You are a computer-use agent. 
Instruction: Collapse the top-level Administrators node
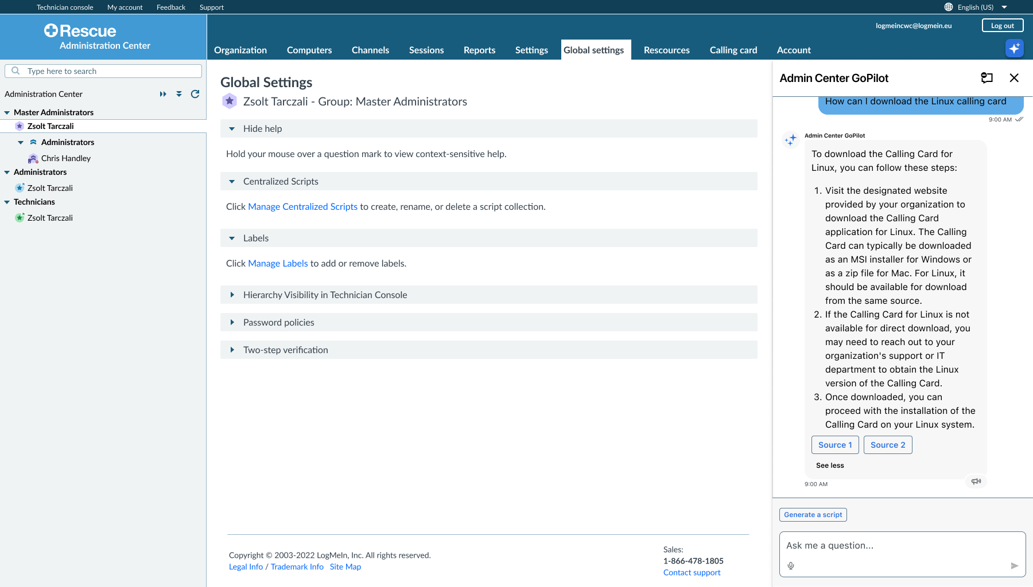7,173
